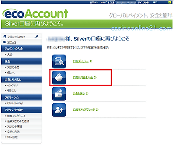Image resolution: width=174 pixels, height=149 pixels.
Task: Click サインアウト in the top bar
Action: click(x=143, y=2)
